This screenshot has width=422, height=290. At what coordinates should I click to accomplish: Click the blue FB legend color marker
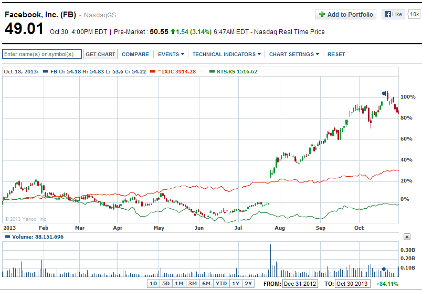coord(46,71)
